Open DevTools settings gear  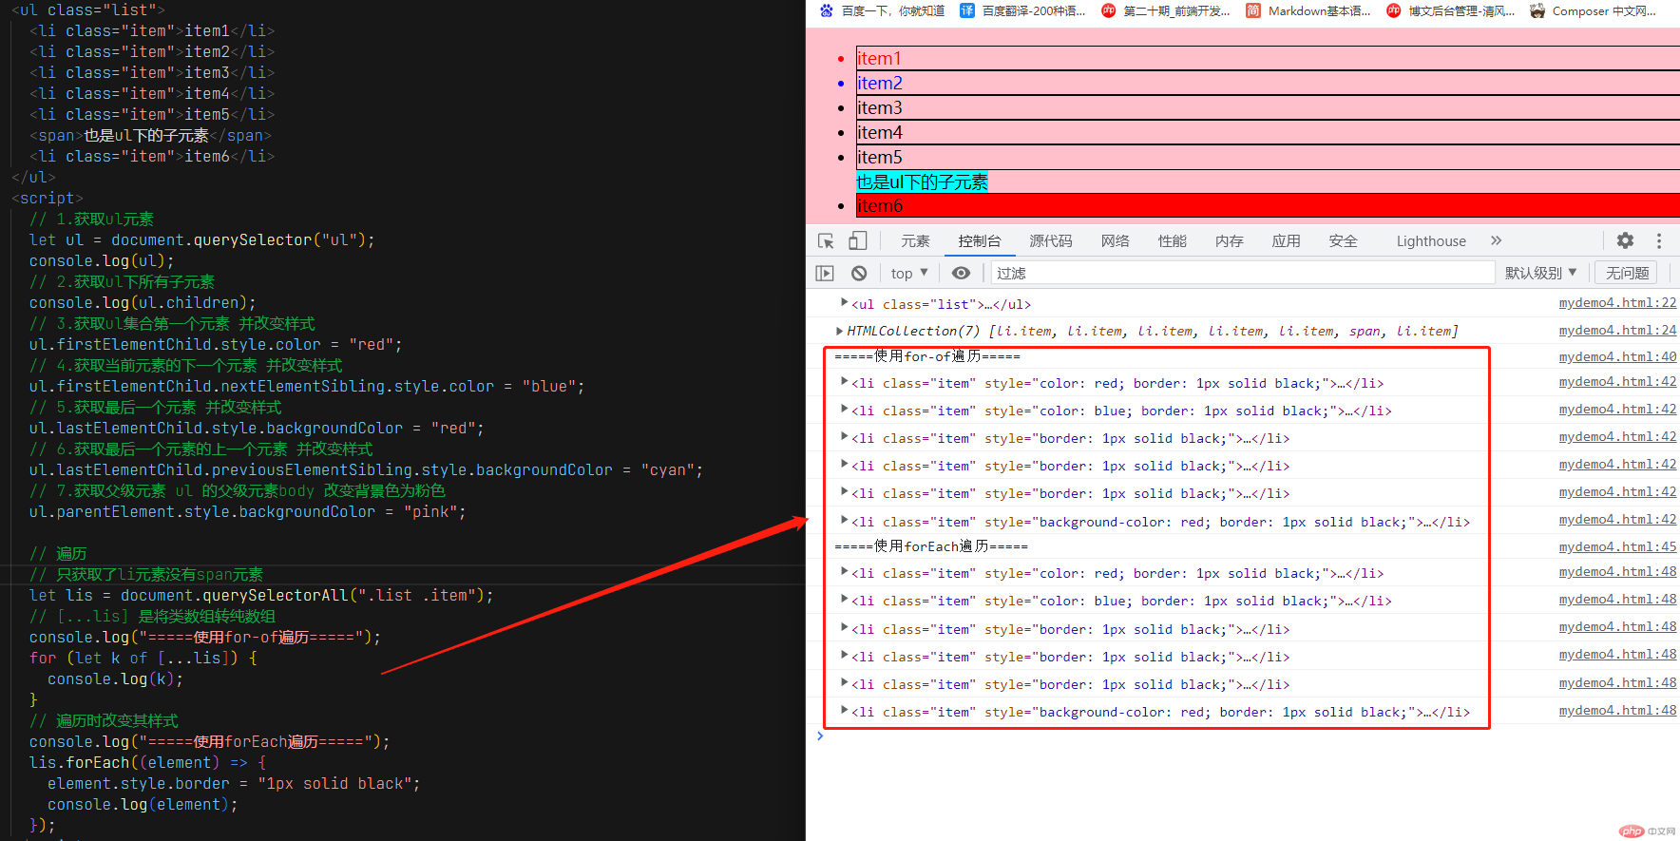tap(1625, 241)
